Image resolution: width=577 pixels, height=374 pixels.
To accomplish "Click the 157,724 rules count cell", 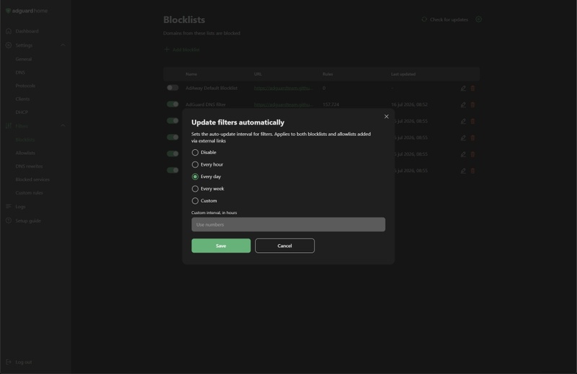I will 331,104.
